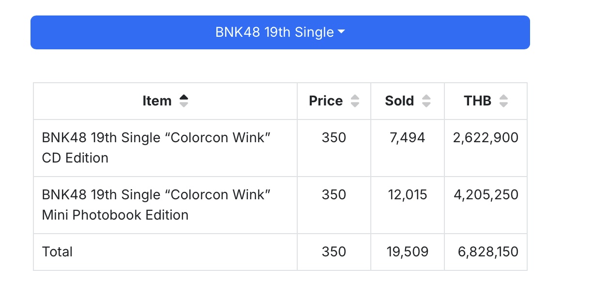Viewport: 593px width, 297px height.
Task: Sort by Sold using its sort arrows icon
Action: [x=426, y=101]
